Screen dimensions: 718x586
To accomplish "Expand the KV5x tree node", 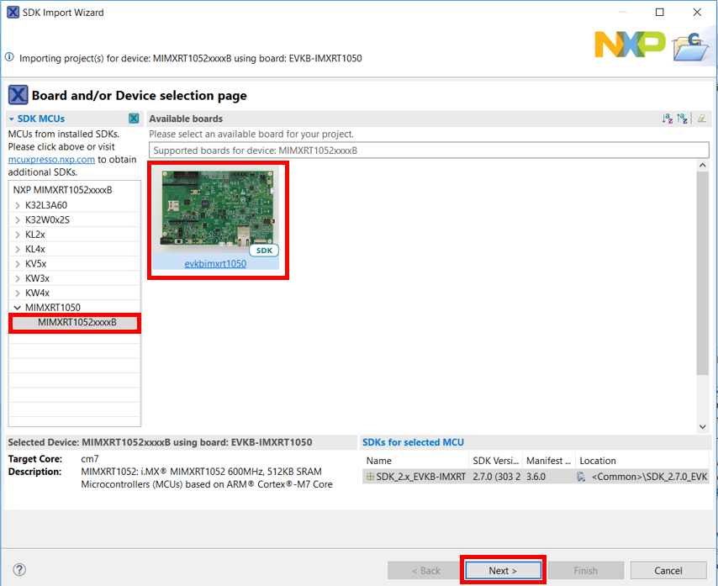I will tap(18, 264).
